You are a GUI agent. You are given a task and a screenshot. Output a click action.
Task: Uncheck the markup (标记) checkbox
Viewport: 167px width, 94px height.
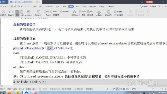(45, 15)
